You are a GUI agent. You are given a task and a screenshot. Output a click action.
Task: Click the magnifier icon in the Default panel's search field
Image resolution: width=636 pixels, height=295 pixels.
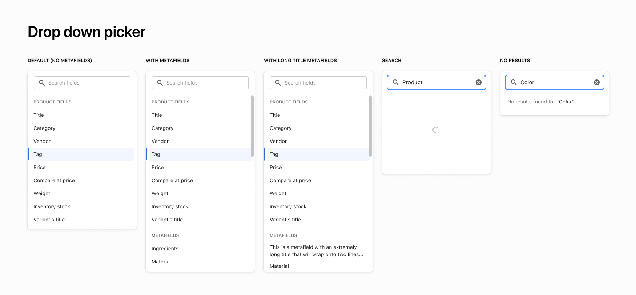pos(42,83)
